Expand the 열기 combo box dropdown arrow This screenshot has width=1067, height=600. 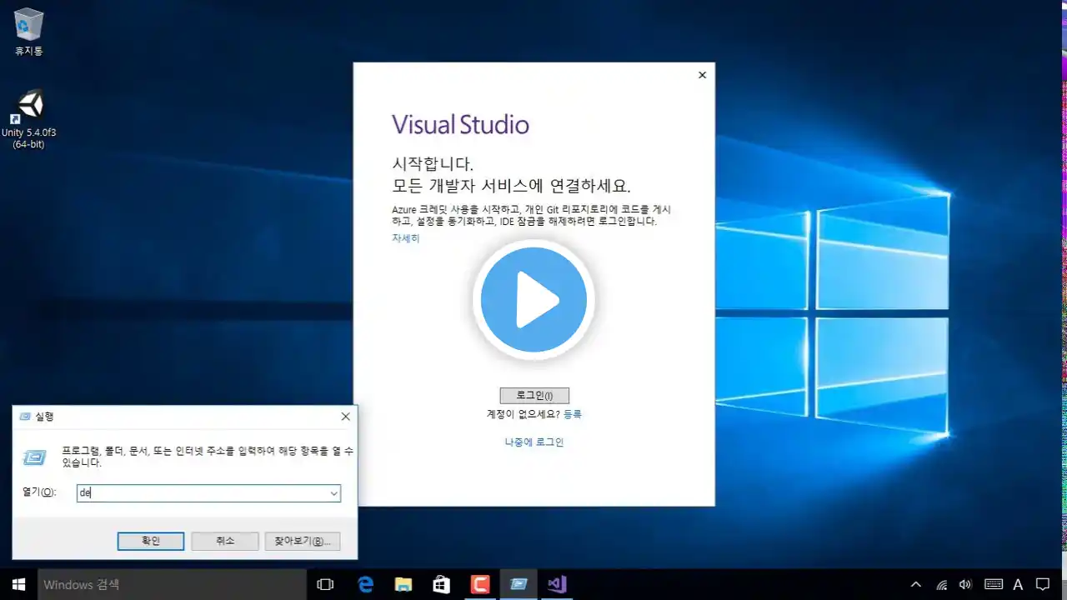(333, 493)
